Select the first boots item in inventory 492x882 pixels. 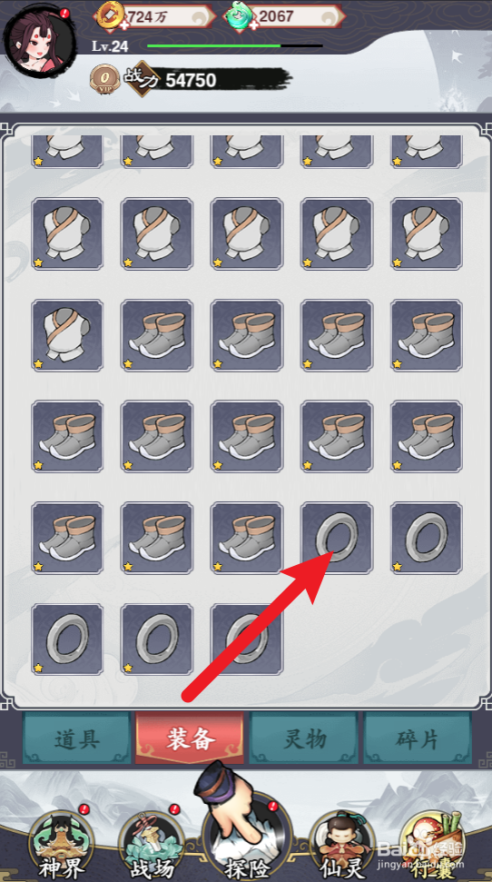point(157,335)
